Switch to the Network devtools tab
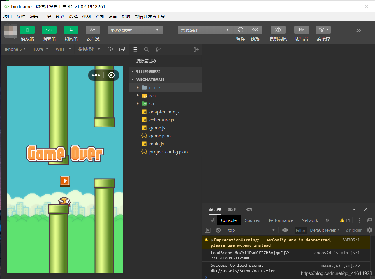Screen dimensions: 375x279 pos(310,220)
